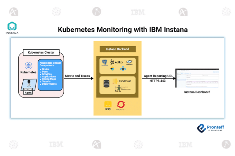Click the Instana Backend header label

117,49
